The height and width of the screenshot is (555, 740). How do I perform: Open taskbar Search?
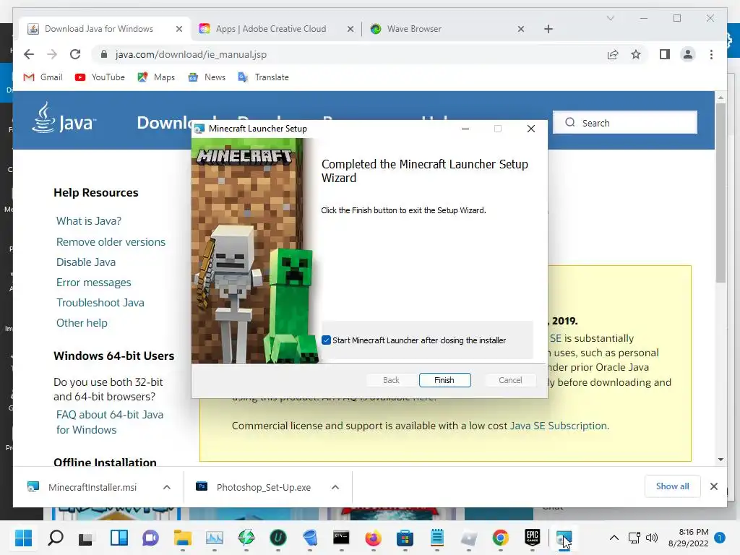[x=55, y=538]
